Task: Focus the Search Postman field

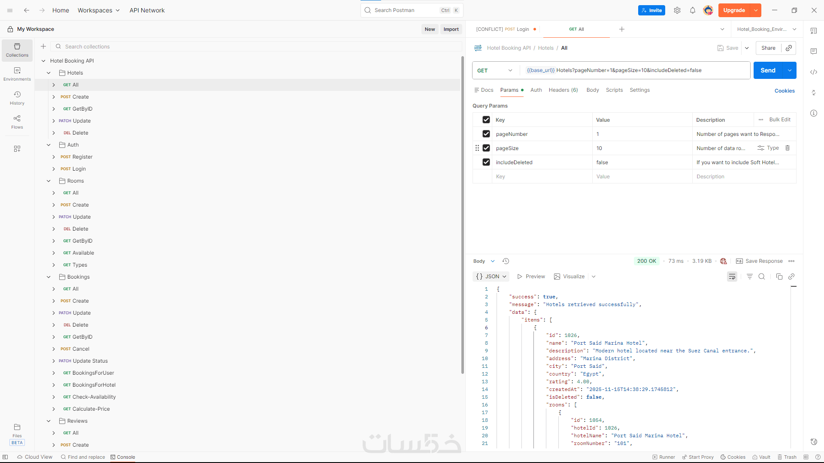Action: pyautogui.click(x=412, y=10)
